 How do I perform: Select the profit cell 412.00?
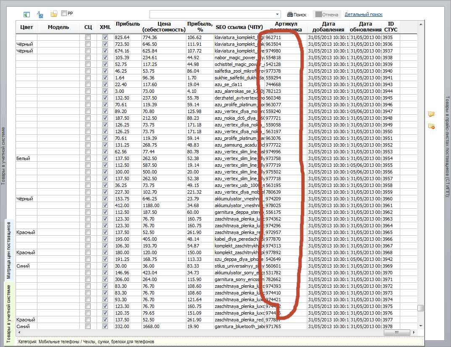point(128,205)
